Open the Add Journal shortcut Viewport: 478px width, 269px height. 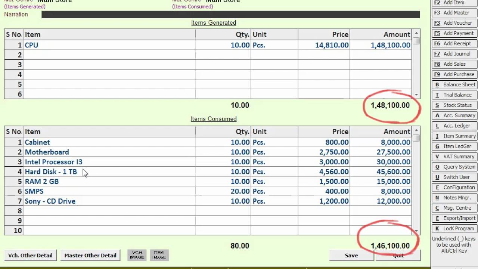coord(454,54)
